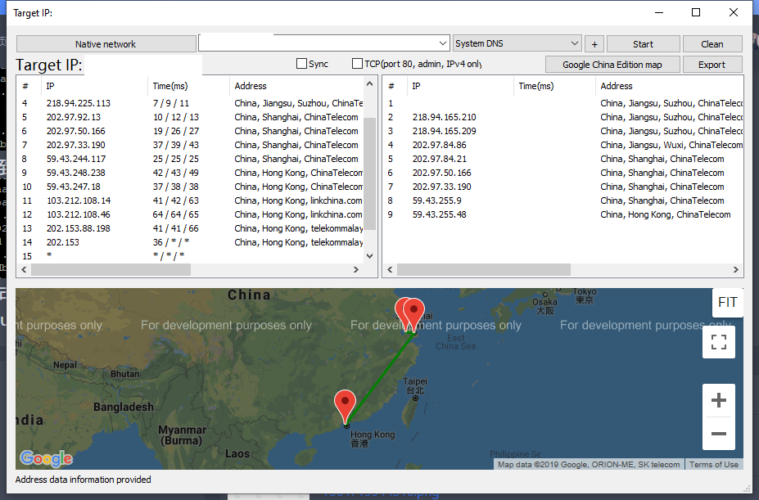Select right table row 59.43.255.9

click(x=563, y=200)
